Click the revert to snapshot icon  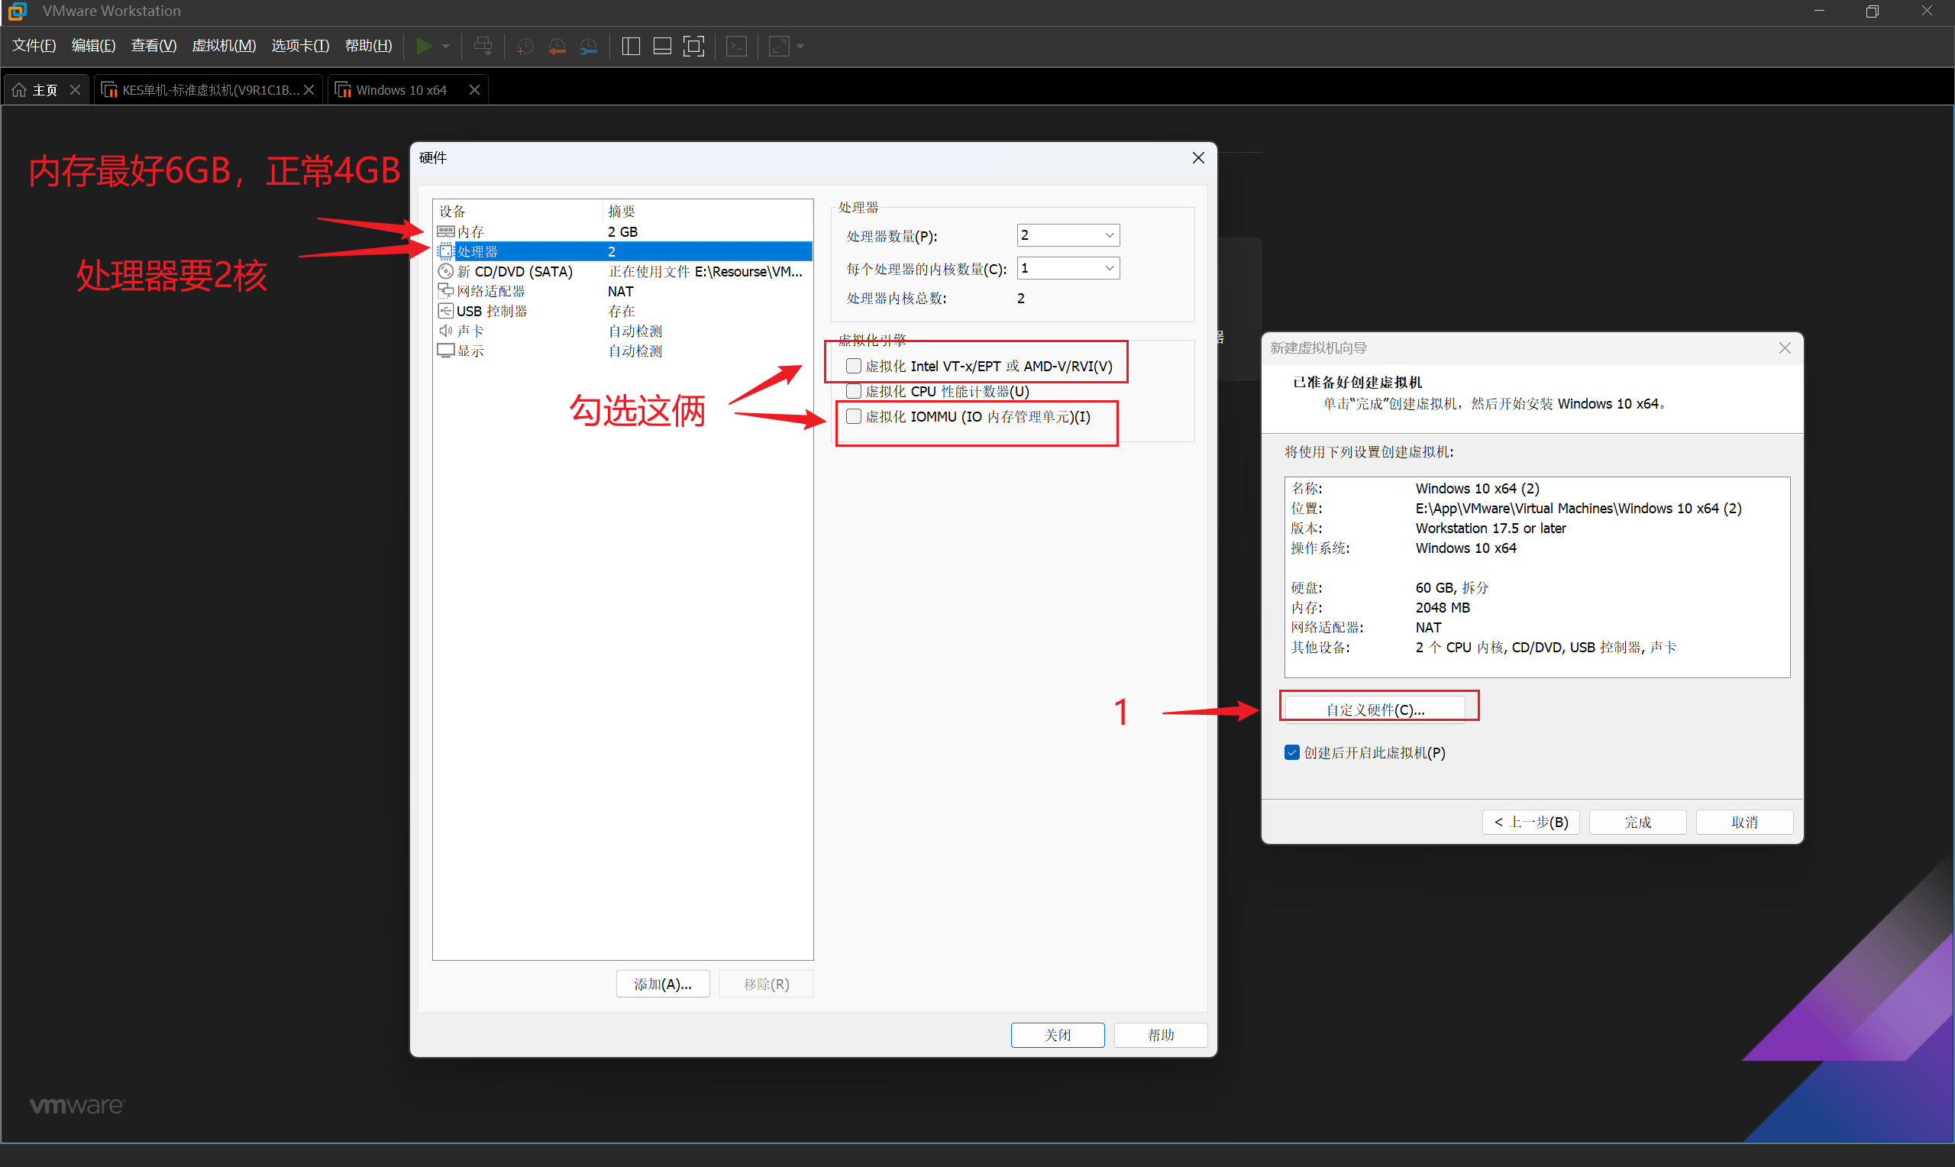click(557, 47)
